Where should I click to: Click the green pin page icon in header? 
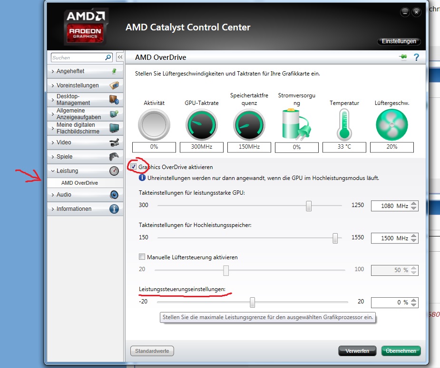(403, 57)
